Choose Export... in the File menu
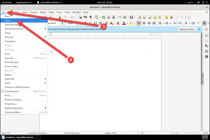The width and height of the screenshot is (210, 140). (24, 75)
